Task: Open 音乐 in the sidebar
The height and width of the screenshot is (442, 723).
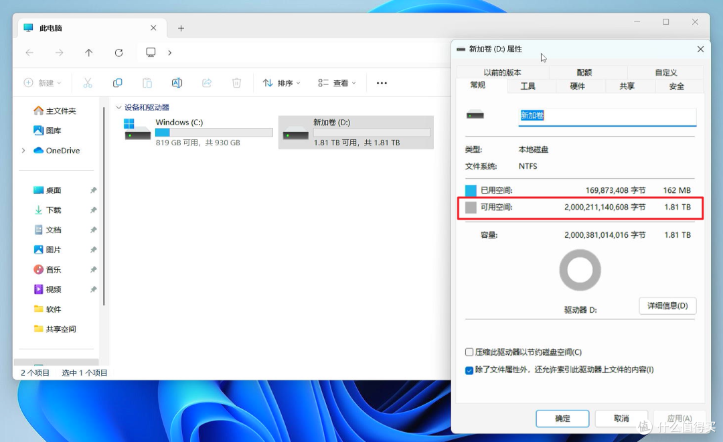Action: tap(47, 269)
